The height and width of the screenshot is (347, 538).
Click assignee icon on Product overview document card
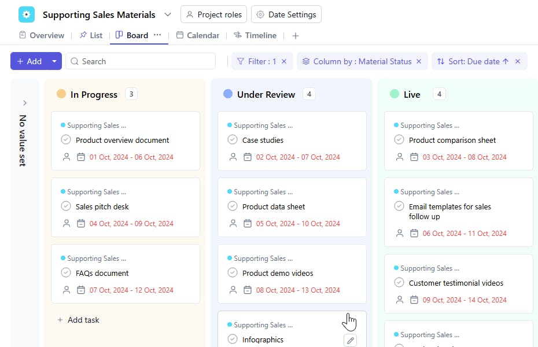(67, 157)
